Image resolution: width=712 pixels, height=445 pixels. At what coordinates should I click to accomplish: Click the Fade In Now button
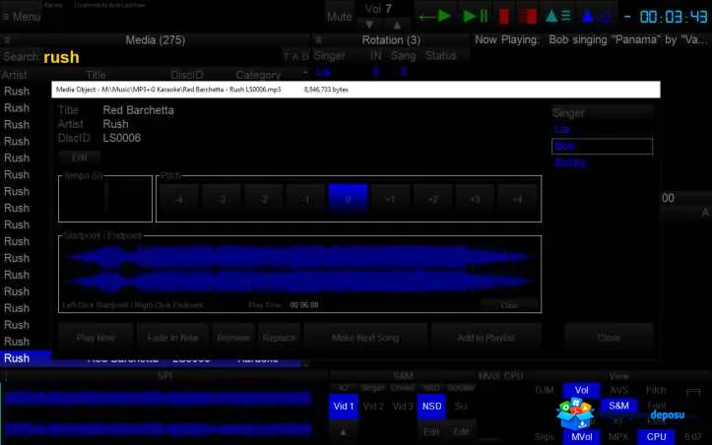click(172, 338)
